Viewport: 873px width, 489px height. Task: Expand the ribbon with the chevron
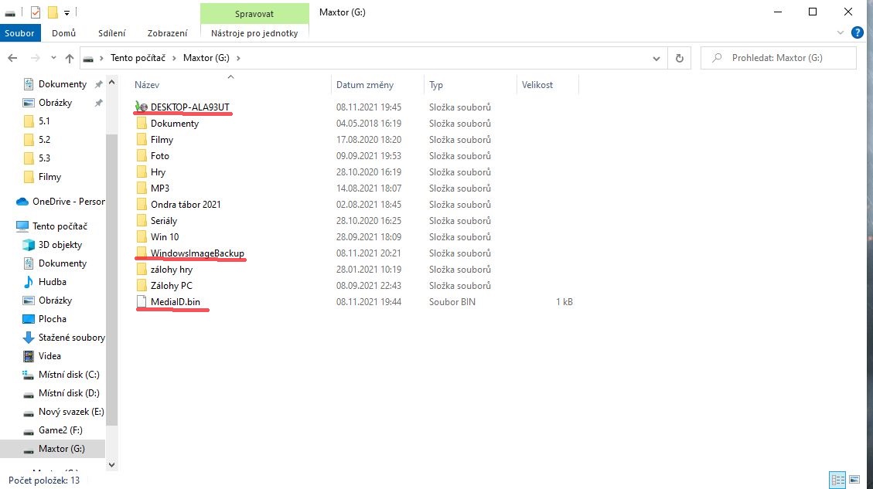coord(841,32)
